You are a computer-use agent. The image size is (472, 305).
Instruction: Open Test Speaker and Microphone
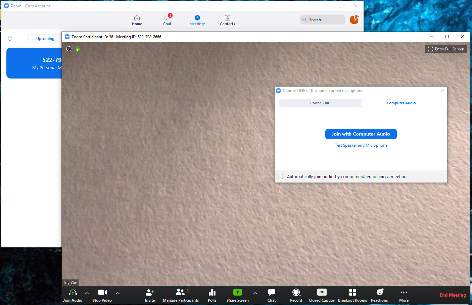click(361, 145)
